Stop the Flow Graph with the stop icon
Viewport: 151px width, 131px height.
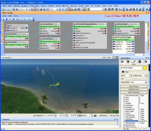coord(7,19)
